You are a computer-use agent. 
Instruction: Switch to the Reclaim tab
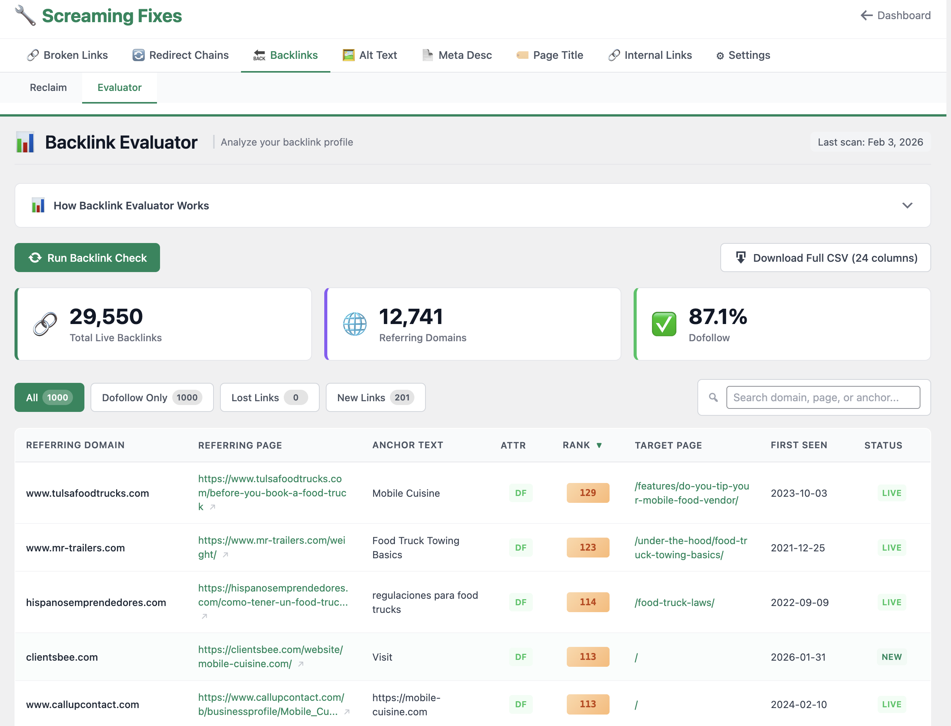point(48,87)
